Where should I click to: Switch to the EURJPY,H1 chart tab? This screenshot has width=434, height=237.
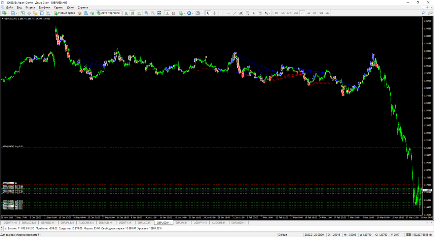tap(182, 223)
